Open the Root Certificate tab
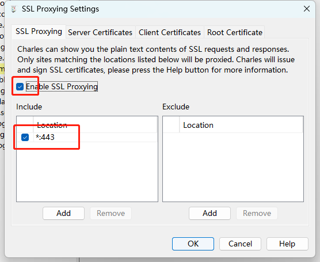320x262 pixels. (234, 32)
